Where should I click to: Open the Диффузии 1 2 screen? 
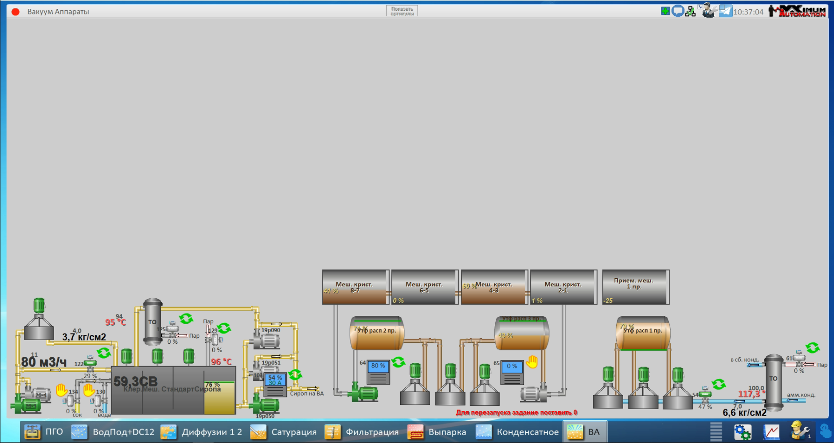coord(202,432)
